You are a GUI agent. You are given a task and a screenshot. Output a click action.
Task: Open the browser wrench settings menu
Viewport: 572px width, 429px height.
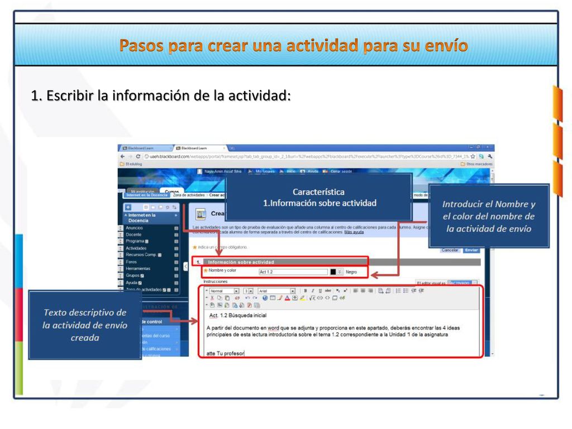click(x=489, y=156)
